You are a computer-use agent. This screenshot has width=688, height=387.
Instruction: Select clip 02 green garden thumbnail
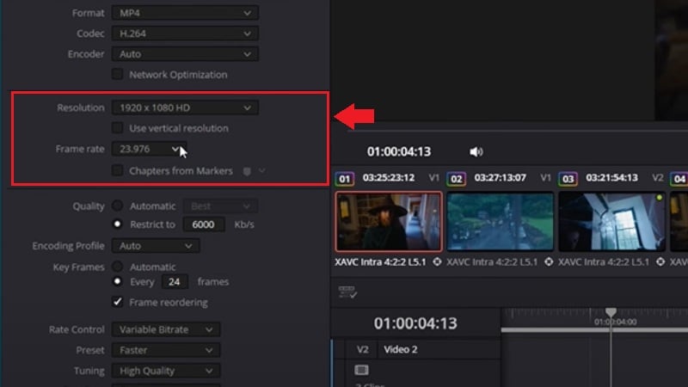(x=501, y=222)
